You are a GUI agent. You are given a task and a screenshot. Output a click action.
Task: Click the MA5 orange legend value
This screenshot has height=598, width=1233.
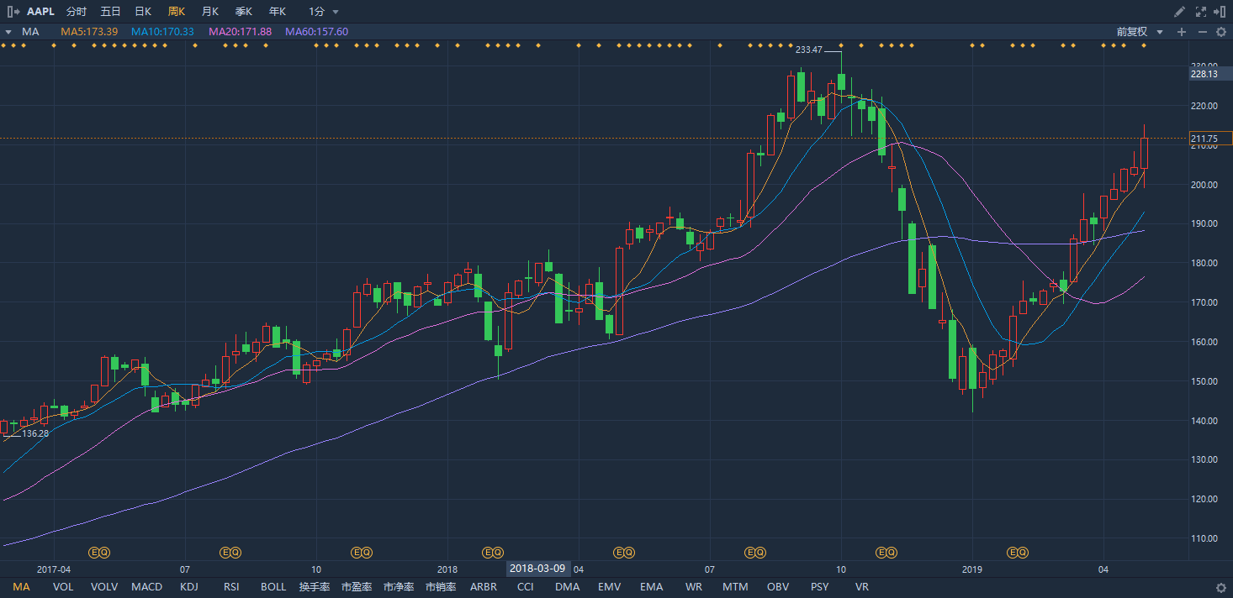pyautogui.click(x=90, y=32)
